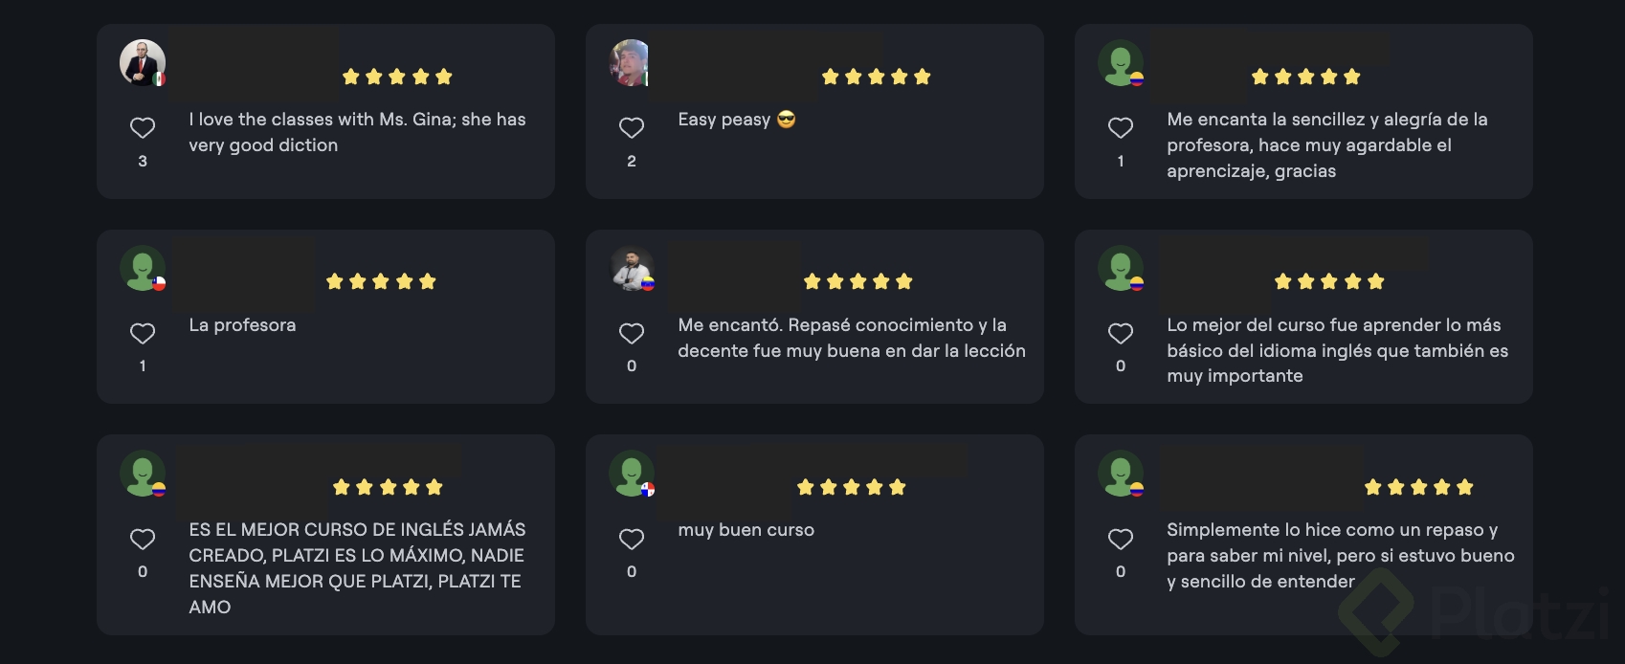Click the fifth star of the Easy peasy rating

[922, 76]
